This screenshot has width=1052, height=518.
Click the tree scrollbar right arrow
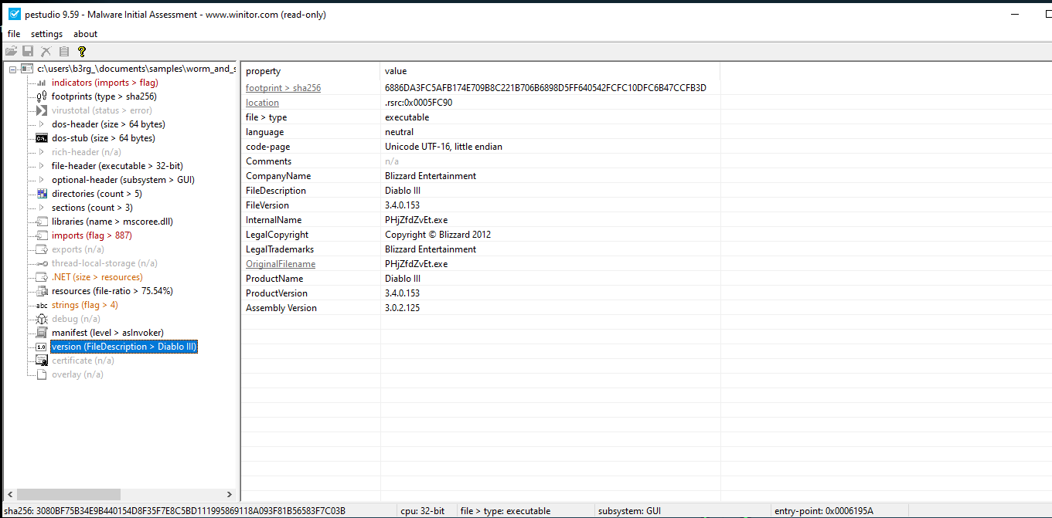point(229,494)
